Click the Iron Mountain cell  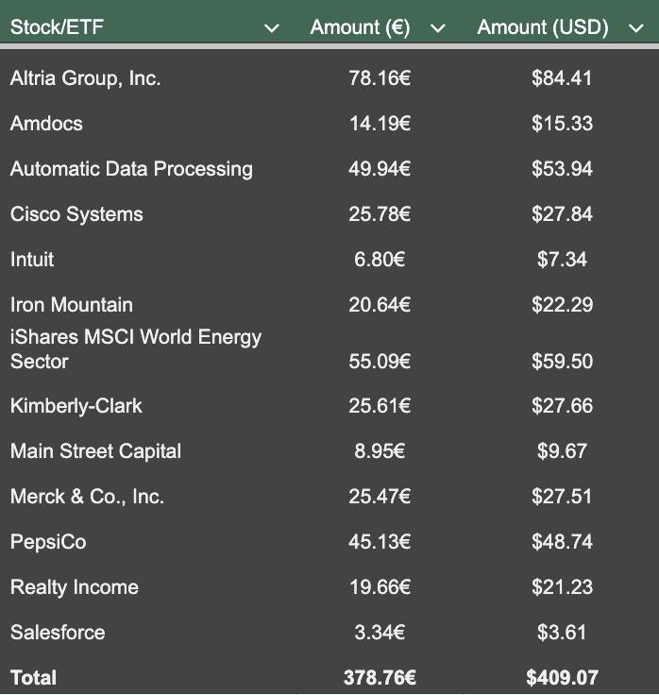pos(72,305)
